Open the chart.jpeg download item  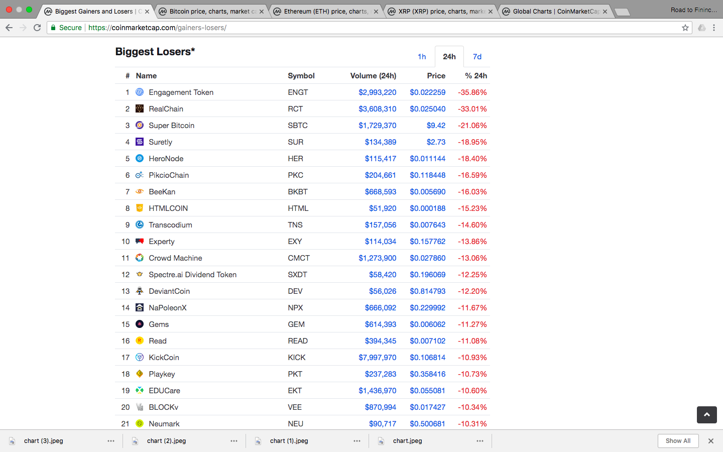tap(408, 441)
